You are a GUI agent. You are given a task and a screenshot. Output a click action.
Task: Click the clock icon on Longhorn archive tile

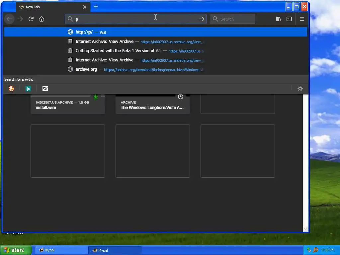pos(180,97)
